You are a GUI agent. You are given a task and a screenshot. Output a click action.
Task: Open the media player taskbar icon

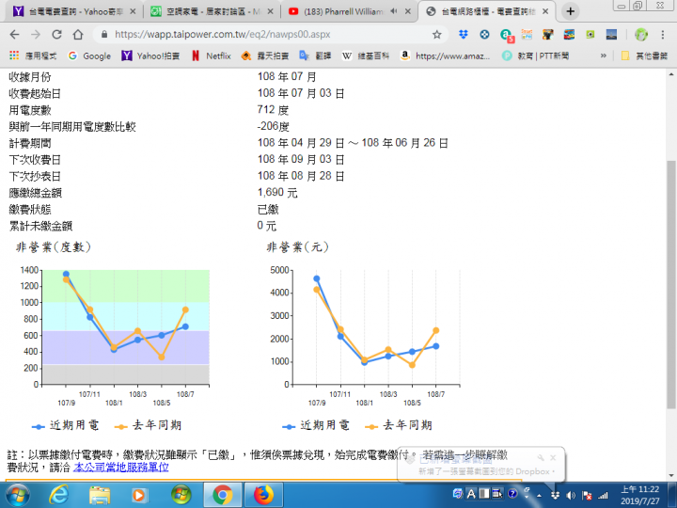[x=138, y=495]
